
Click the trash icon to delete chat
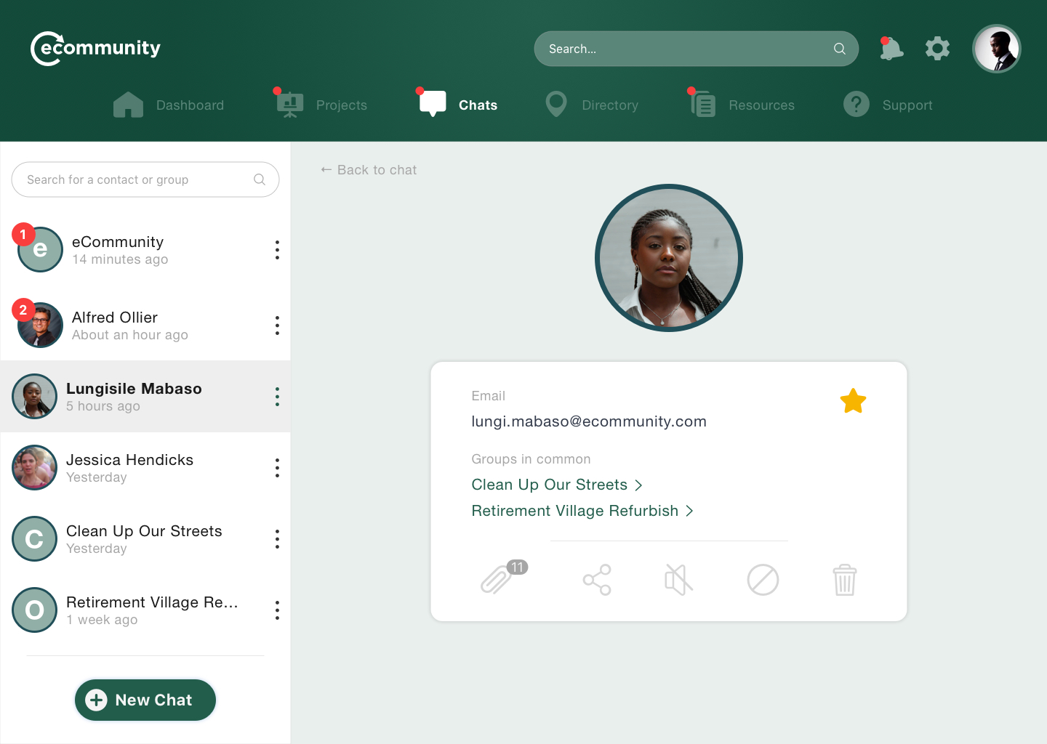845,580
